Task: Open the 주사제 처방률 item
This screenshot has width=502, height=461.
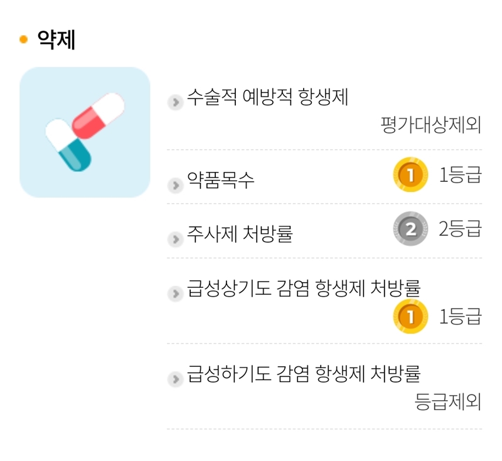Action: click(240, 235)
